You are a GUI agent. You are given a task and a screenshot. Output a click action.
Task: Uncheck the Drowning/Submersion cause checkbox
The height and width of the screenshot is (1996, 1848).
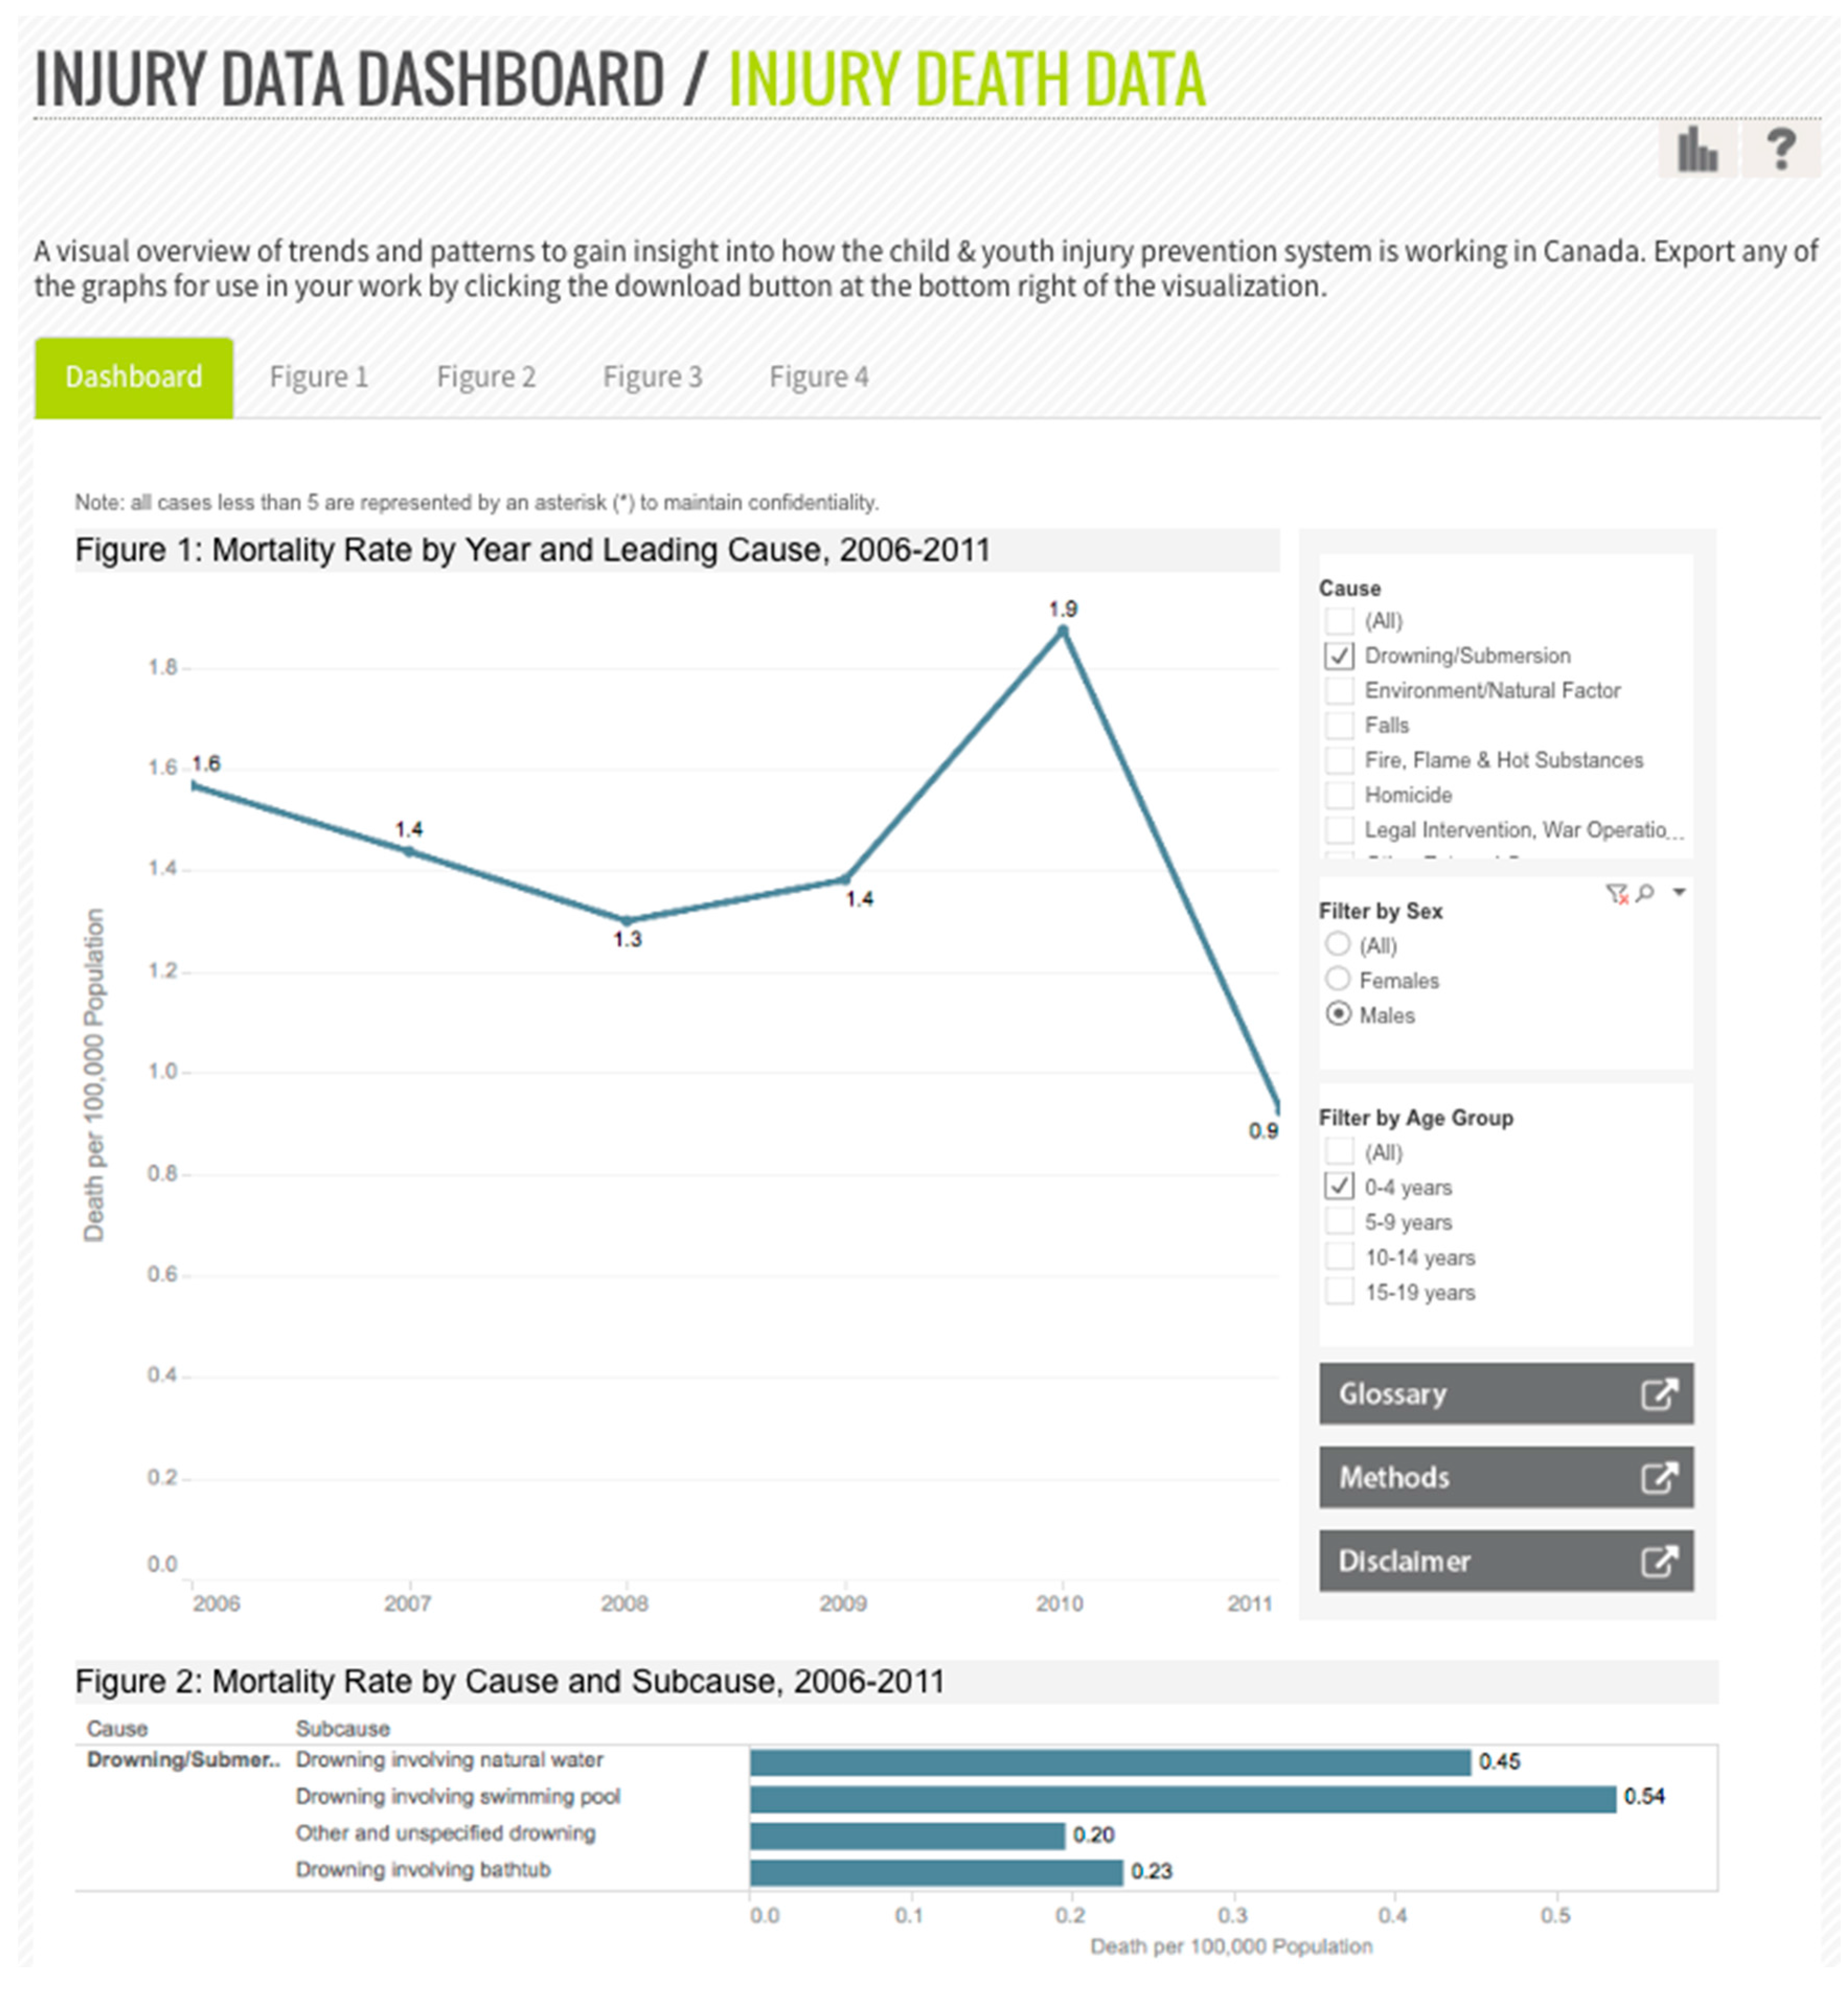[1339, 656]
